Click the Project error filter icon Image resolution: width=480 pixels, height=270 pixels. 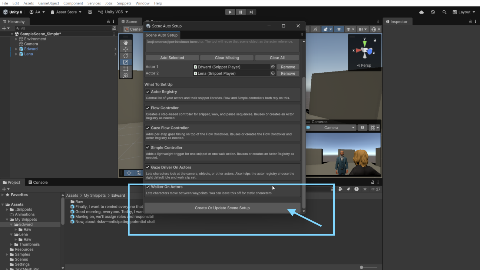coord(357,189)
